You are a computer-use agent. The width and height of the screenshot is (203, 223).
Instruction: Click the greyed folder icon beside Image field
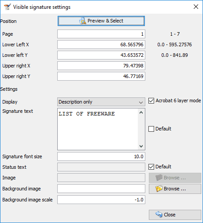pyautogui.click(x=159, y=178)
